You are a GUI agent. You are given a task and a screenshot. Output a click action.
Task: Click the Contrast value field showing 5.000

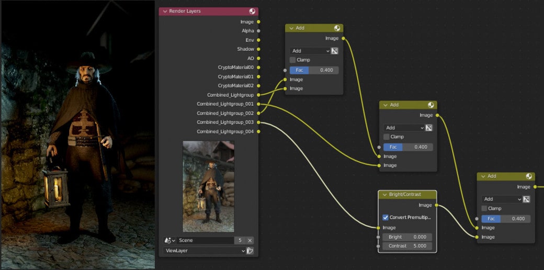(x=407, y=246)
